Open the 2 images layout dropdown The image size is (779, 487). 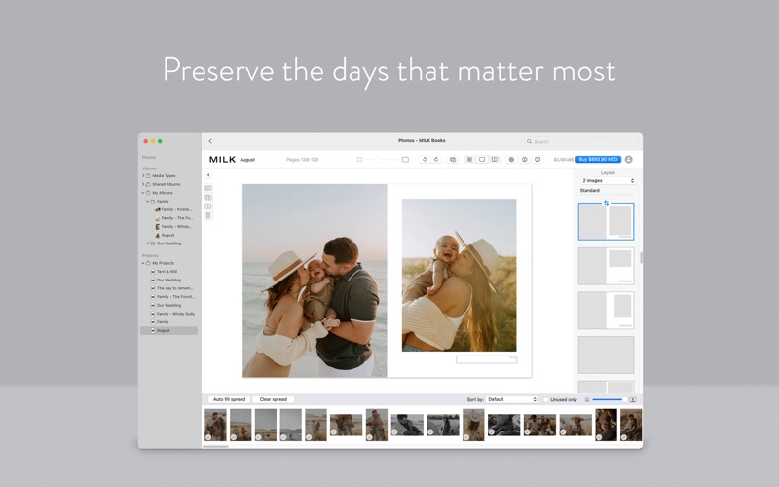[x=608, y=181]
